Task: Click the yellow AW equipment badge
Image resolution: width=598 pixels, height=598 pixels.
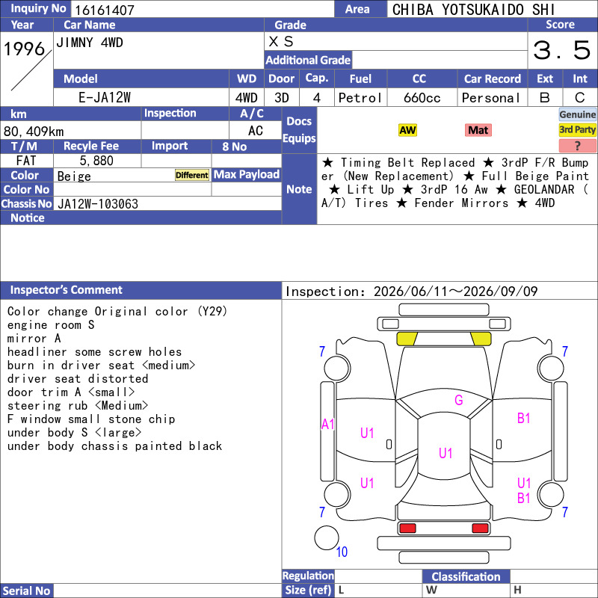Action: [407, 130]
